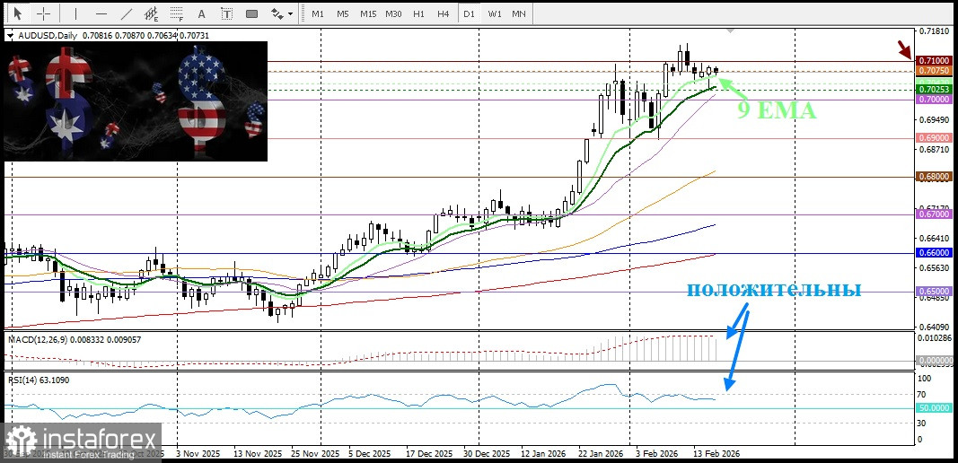The width and height of the screenshot is (958, 463).
Task: Select the Text 'A' tool
Action: pyautogui.click(x=202, y=13)
